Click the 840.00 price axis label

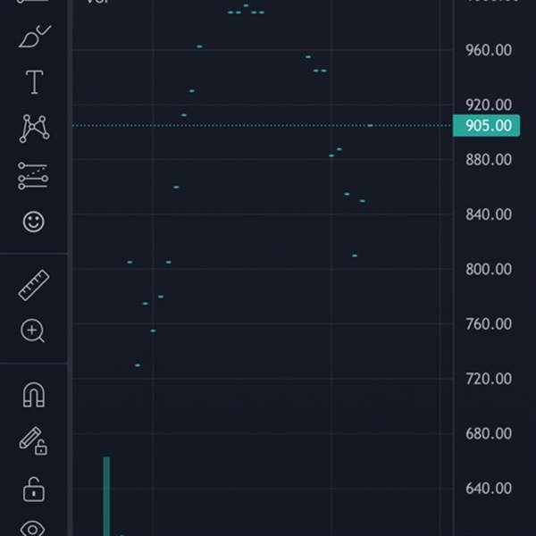coord(489,214)
